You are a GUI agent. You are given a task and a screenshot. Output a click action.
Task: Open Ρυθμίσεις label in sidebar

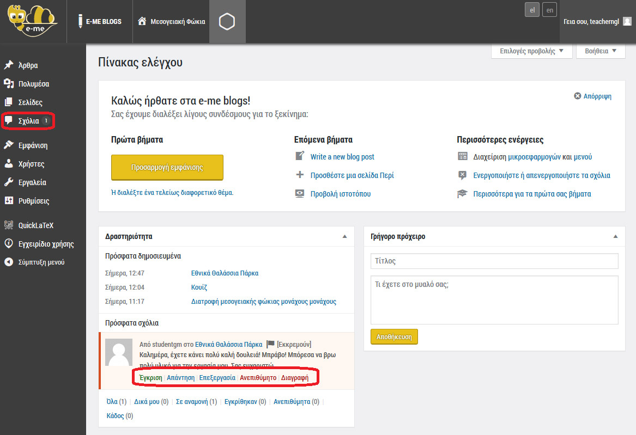(34, 201)
